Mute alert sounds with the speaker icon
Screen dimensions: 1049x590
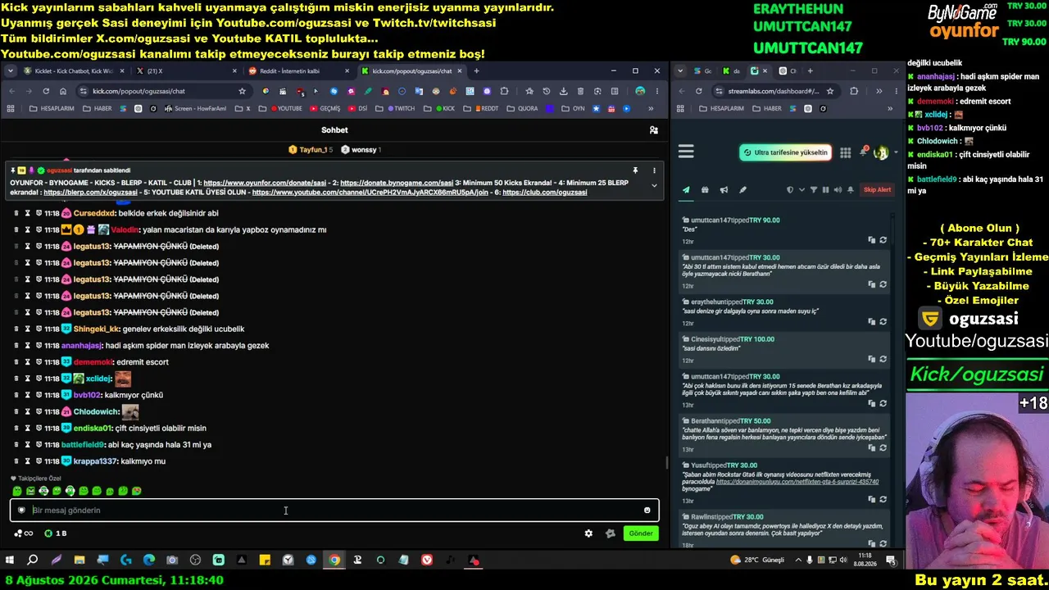click(838, 190)
